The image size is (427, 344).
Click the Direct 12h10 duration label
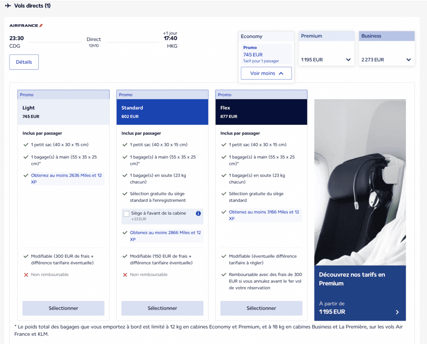[94, 42]
